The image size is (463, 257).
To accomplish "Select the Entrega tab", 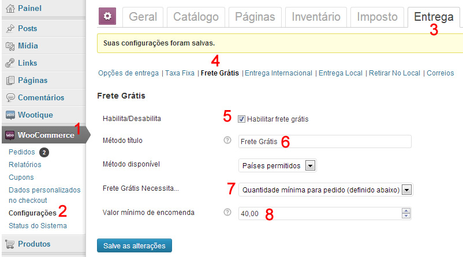I will [x=434, y=17].
